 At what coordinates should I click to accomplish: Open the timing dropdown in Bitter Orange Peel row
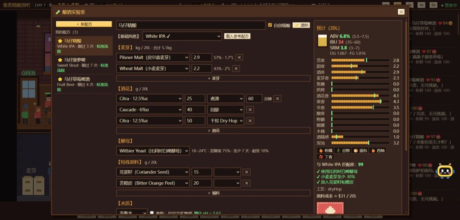pyautogui.click(x=227, y=183)
